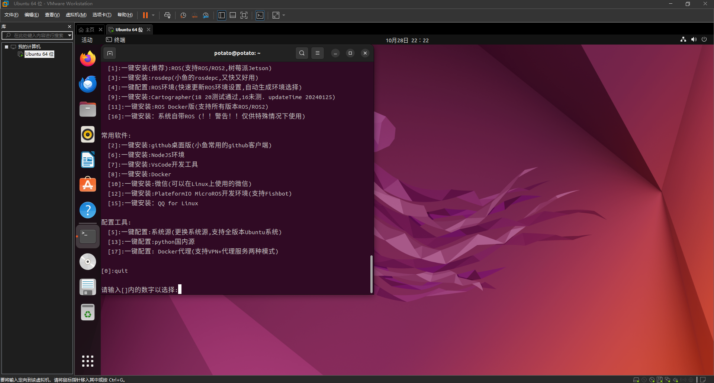Click the network status icon in top panel
Screen dimensions: 714x383
tap(684, 39)
